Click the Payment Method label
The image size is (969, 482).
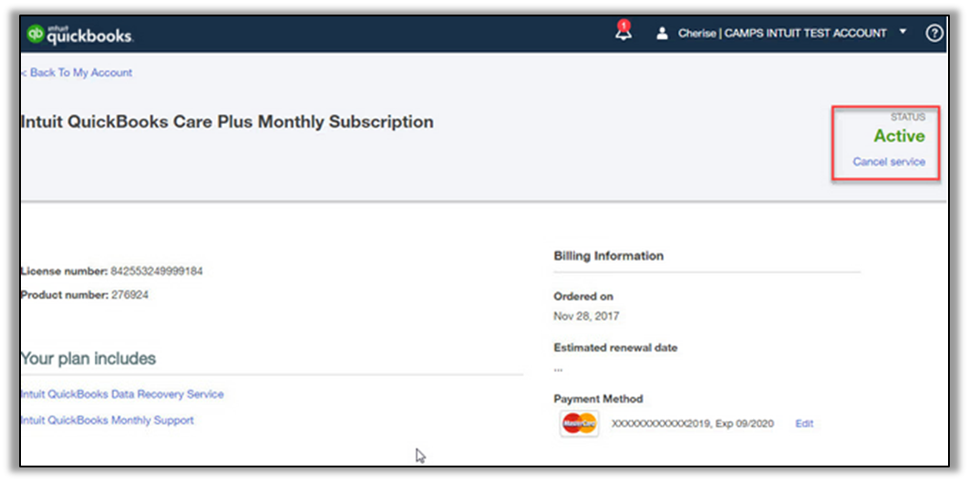pos(598,398)
